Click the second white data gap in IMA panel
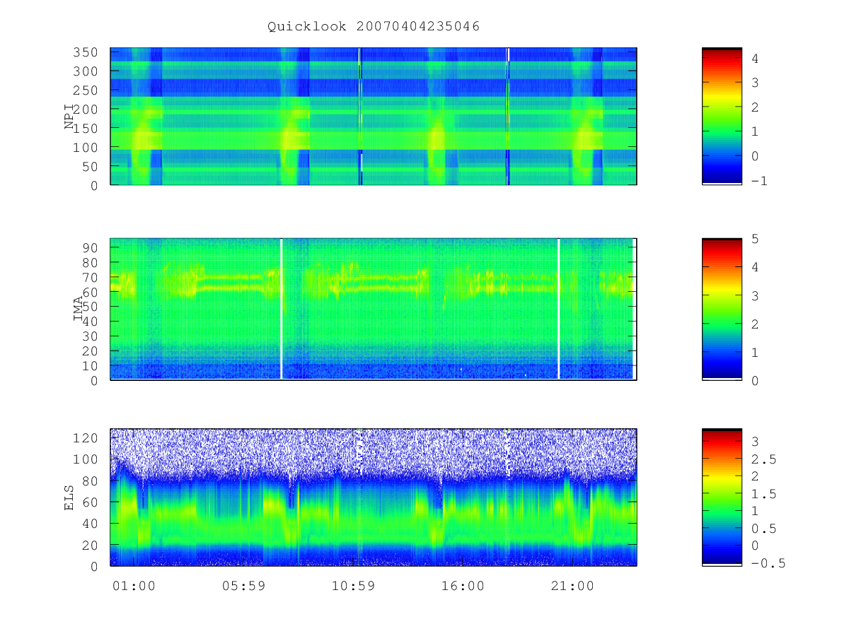Screen dimensions: 849x636 559,309
